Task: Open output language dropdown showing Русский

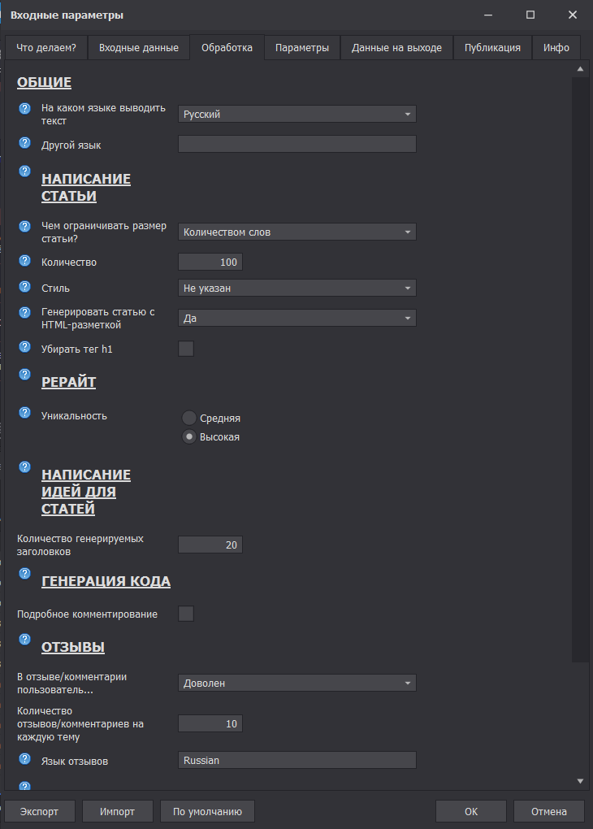Action: coord(297,115)
